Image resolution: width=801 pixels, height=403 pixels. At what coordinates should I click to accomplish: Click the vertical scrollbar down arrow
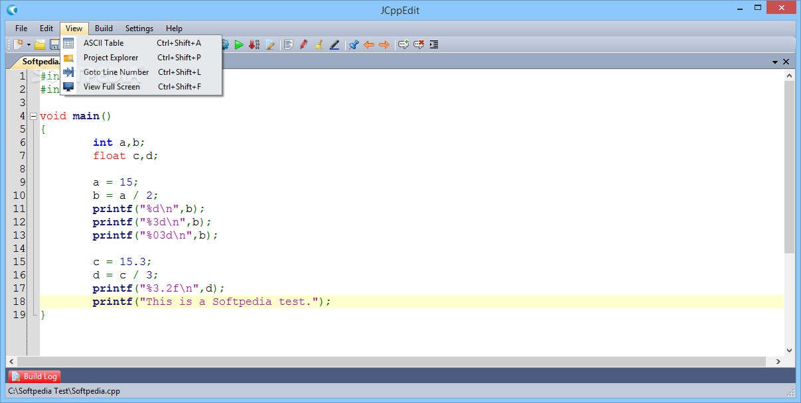coord(789,350)
